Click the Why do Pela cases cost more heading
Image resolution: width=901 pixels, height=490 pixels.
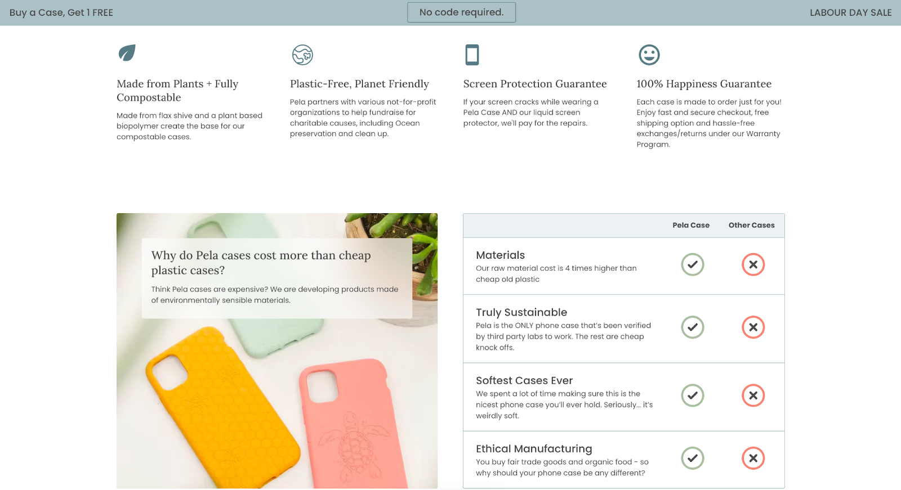(x=261, y=263)
